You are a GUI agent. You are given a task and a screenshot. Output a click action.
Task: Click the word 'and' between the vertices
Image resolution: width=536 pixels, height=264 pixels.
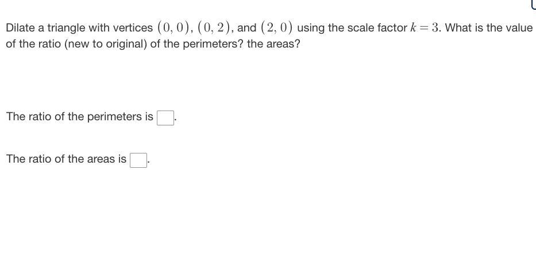246,27
